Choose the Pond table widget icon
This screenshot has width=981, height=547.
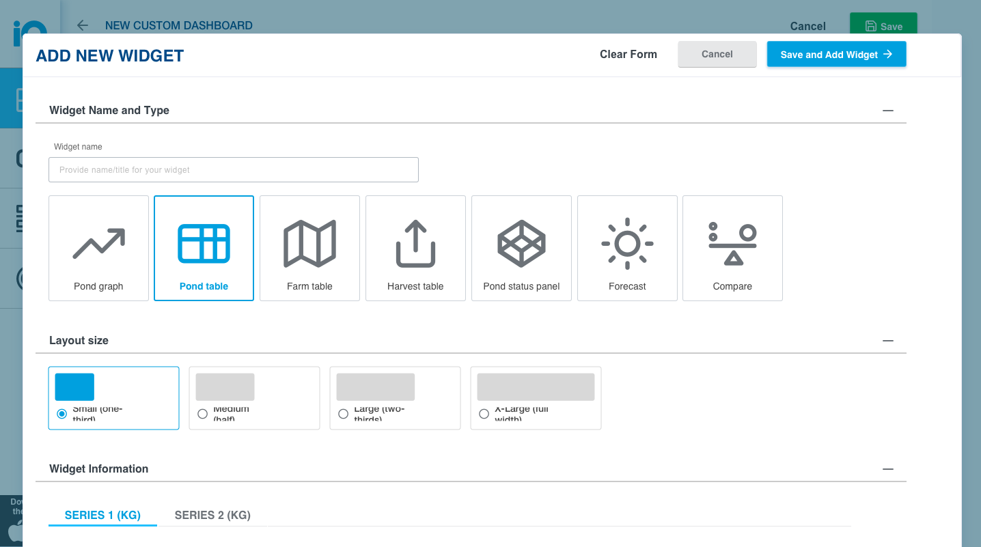pyautogui.click(x=204, y=243)
